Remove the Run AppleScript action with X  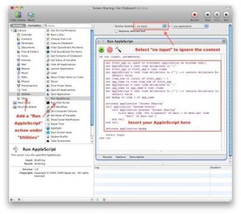(x=224, y=41)
